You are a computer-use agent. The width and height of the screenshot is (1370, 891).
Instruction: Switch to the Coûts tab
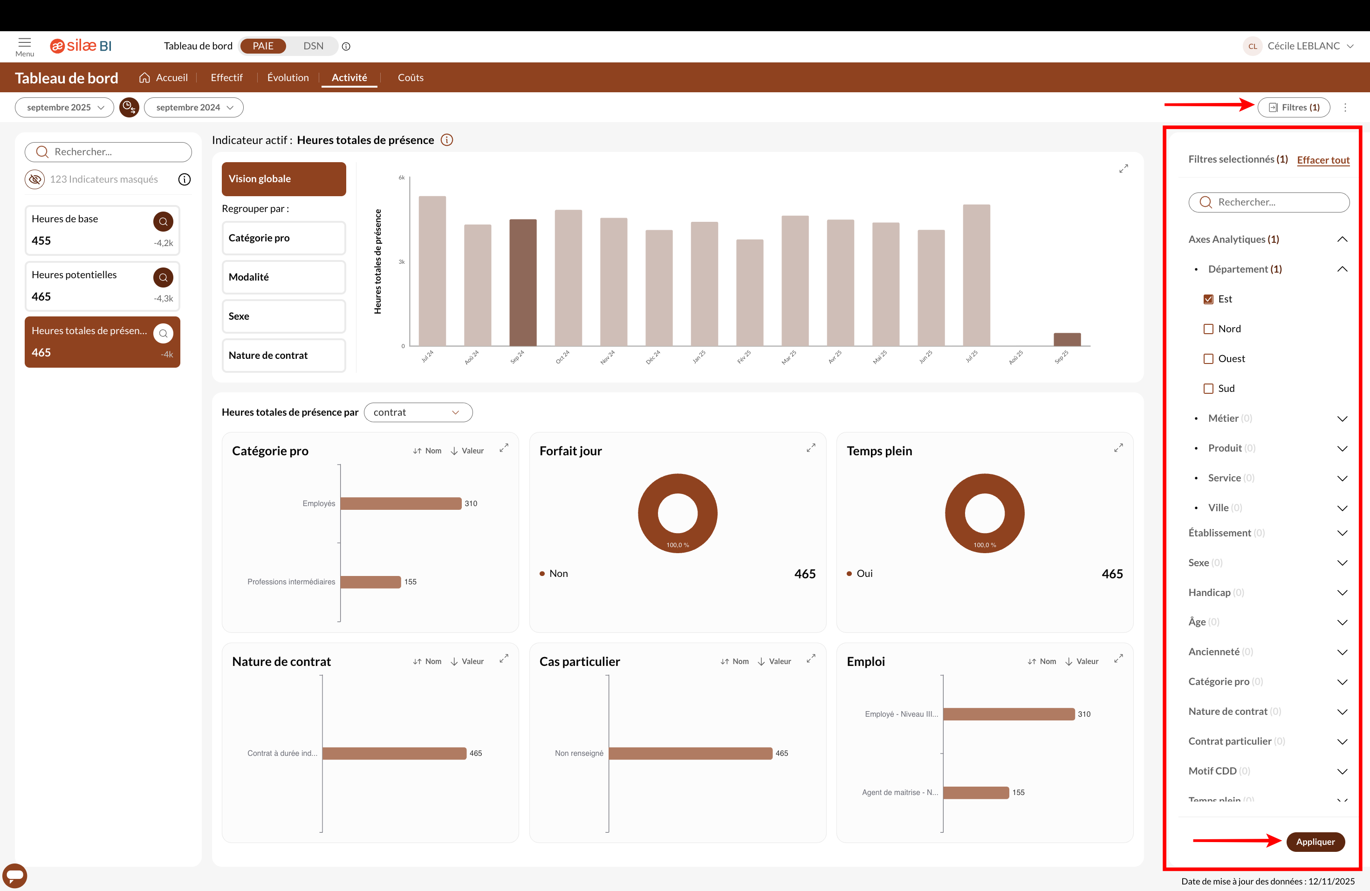(411, 78)
